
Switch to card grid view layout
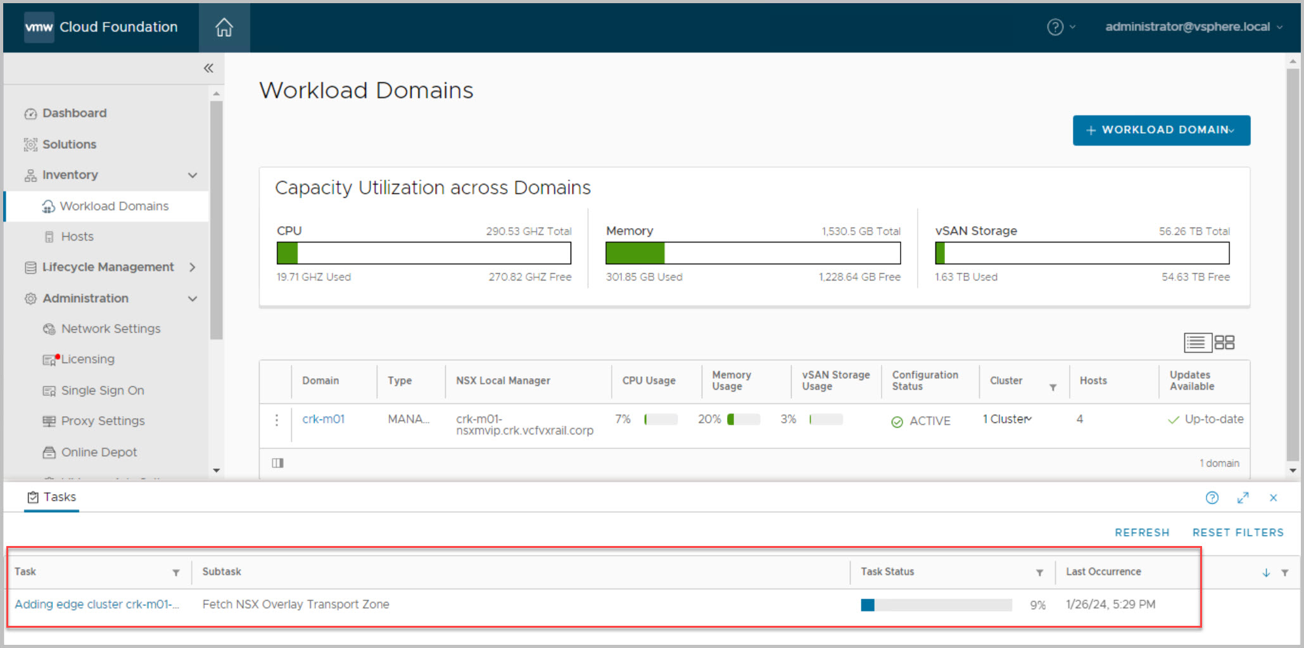click(1224, 343)
